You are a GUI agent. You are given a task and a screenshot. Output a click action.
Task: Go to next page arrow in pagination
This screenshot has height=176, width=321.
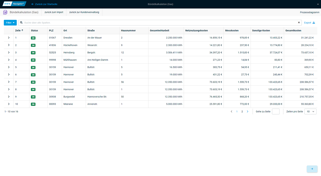(248, 112)
